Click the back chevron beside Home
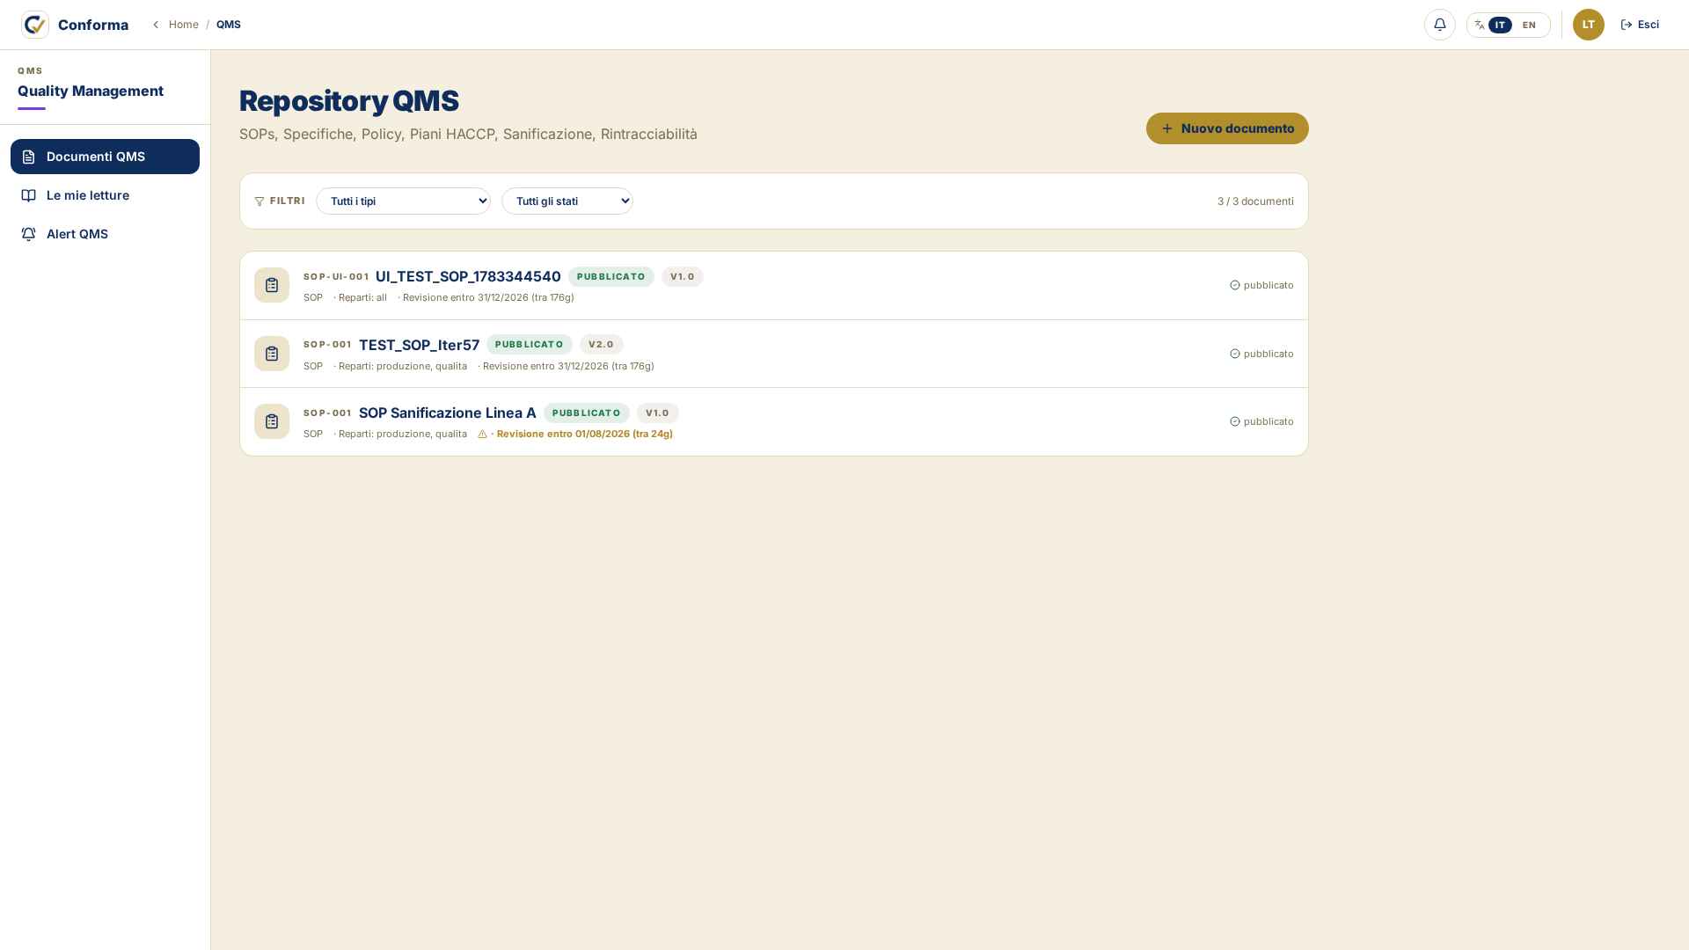Viewport: 1689px width, 950px height. click(156, 25)
